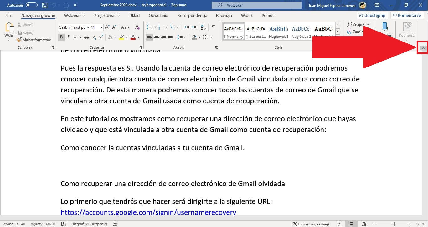The image size is (428, 227).
Task: Open the highlight color dropdown arrow
Action: click(127, 37)
